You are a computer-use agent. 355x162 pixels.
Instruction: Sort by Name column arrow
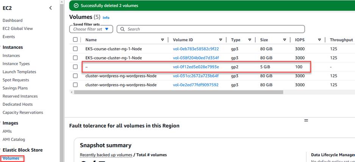(x=162, y=40)
